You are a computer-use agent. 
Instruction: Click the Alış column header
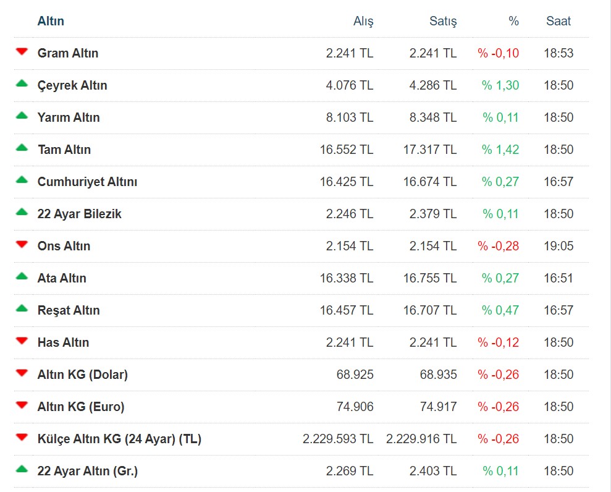[x=363, y=21]
